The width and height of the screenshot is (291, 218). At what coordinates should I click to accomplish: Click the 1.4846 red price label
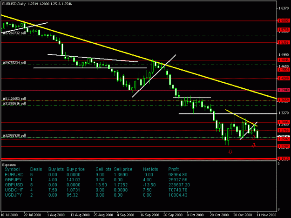tap(284, 60)
